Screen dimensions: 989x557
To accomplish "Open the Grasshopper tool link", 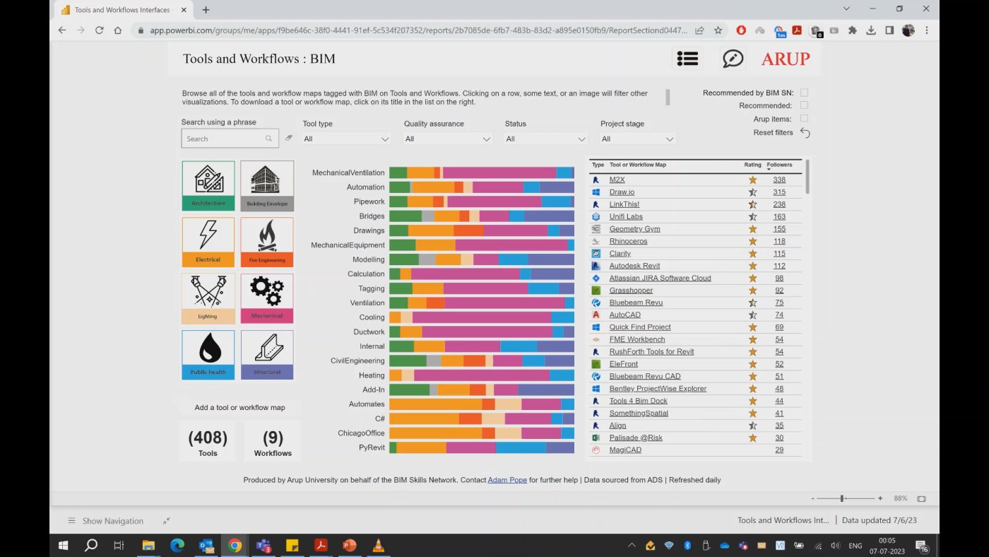I will [631, 291].
